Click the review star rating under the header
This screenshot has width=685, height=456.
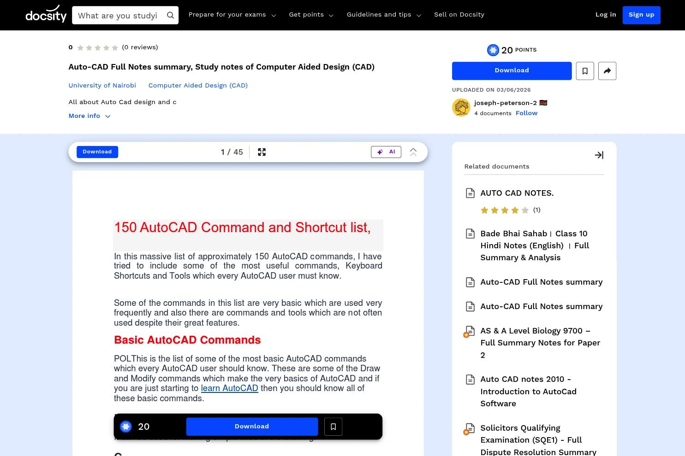tap(97, 47)
